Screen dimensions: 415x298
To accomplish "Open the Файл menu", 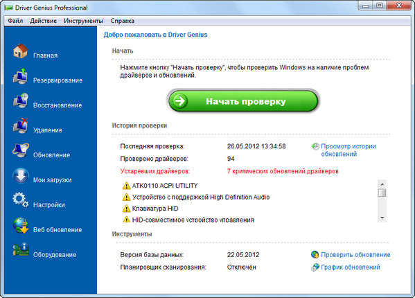I will point(15,21).
